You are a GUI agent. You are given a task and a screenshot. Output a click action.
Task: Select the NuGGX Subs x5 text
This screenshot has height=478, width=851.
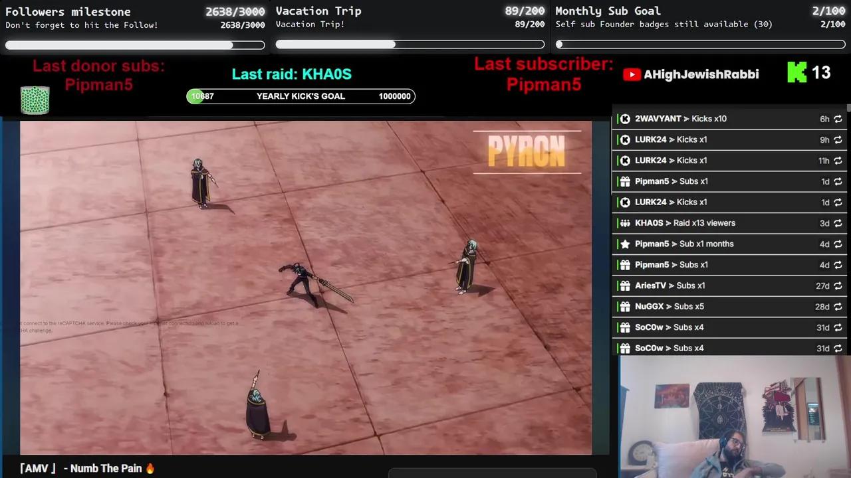[x=669, y=307]
